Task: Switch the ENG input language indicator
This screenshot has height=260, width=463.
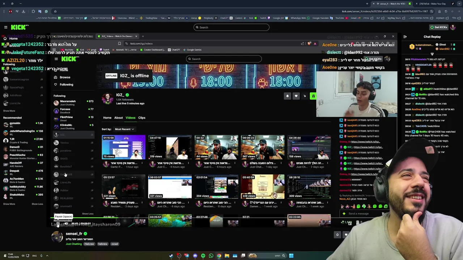Action: coord(34,256)
